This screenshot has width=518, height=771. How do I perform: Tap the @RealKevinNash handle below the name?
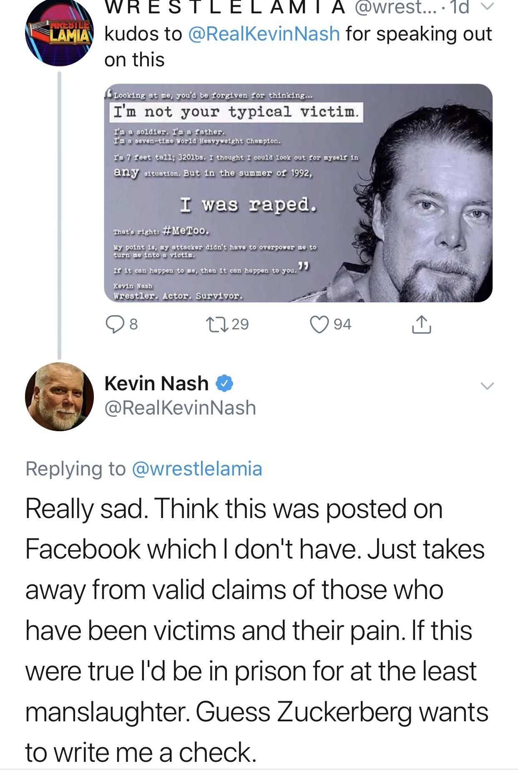coord(180,407)
